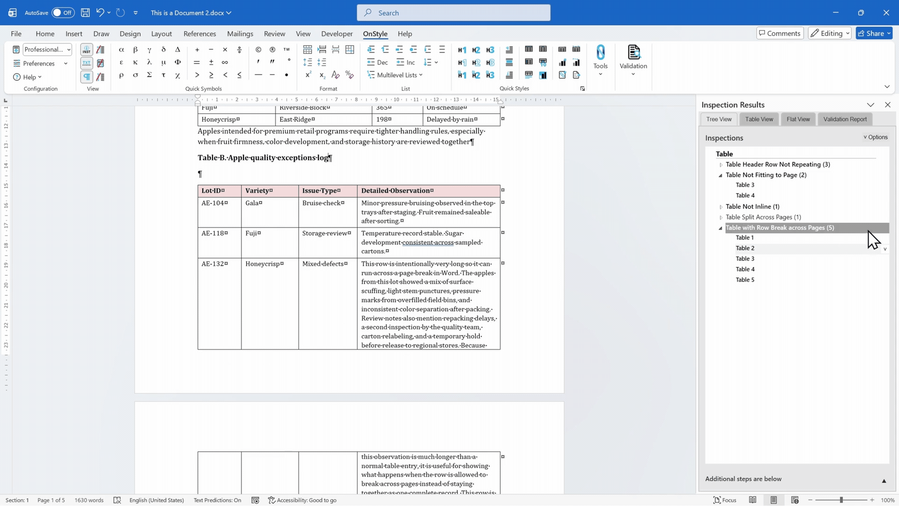This screenshot has width=899, height=506.
Task: Open the References ribbon tab
Action: pos(200,34)
